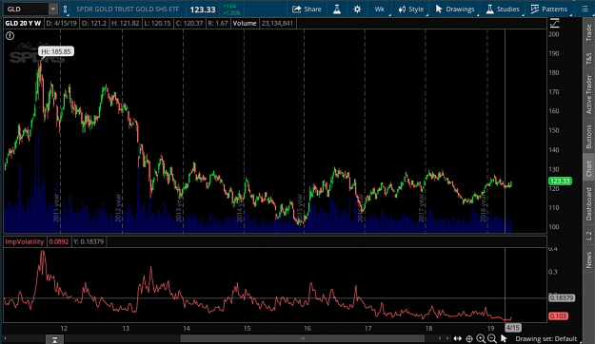This screenshot has height=344, width=595.
Task: Open the Buttons sidebar tab
Action: (588, 137)
